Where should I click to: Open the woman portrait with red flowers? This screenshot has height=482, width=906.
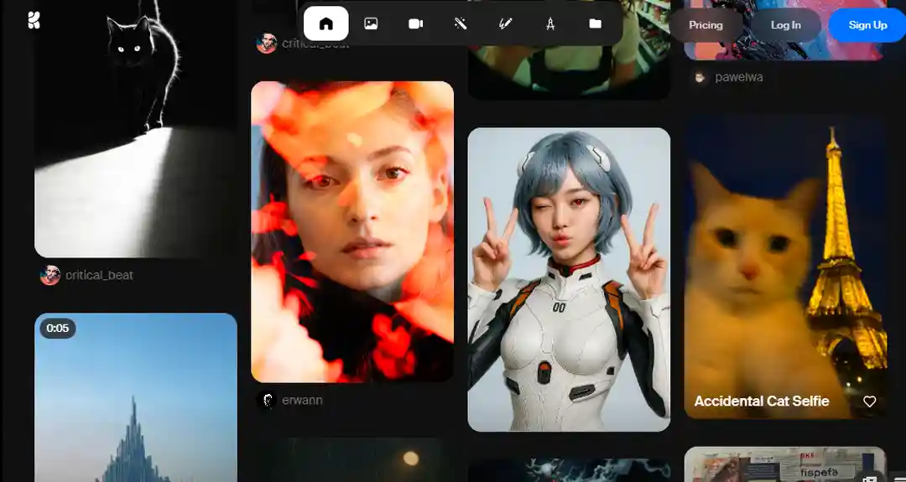click(352, 231)
